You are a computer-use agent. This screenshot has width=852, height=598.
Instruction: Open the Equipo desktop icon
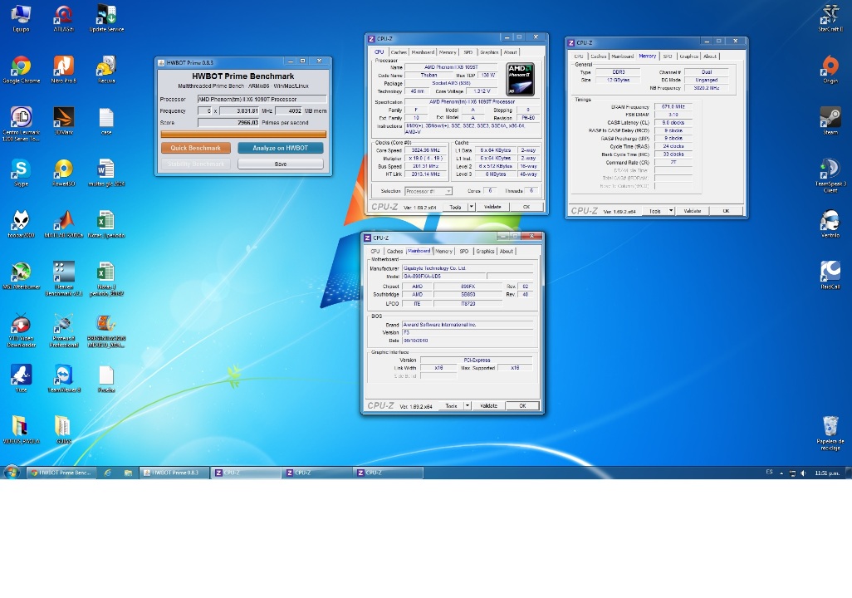[22, 18]
